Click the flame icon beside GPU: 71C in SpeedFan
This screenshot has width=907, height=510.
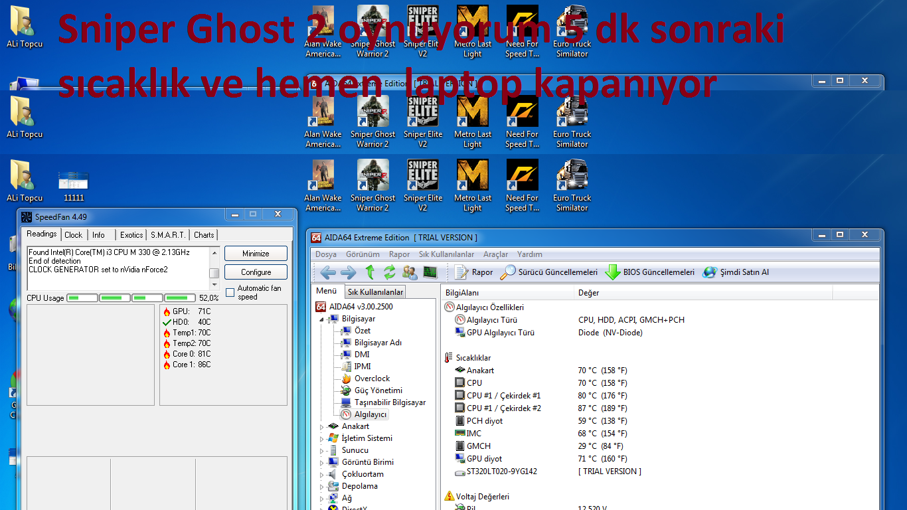tap(167, 312)
